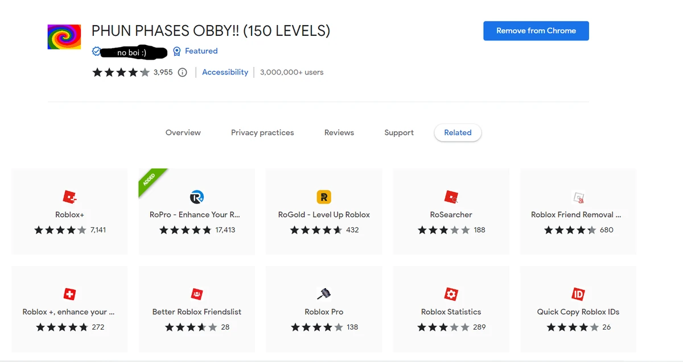The width and height of the screenshot is (683, 362).
Task: Click the verified publisher badge
Action: (96, 51)
